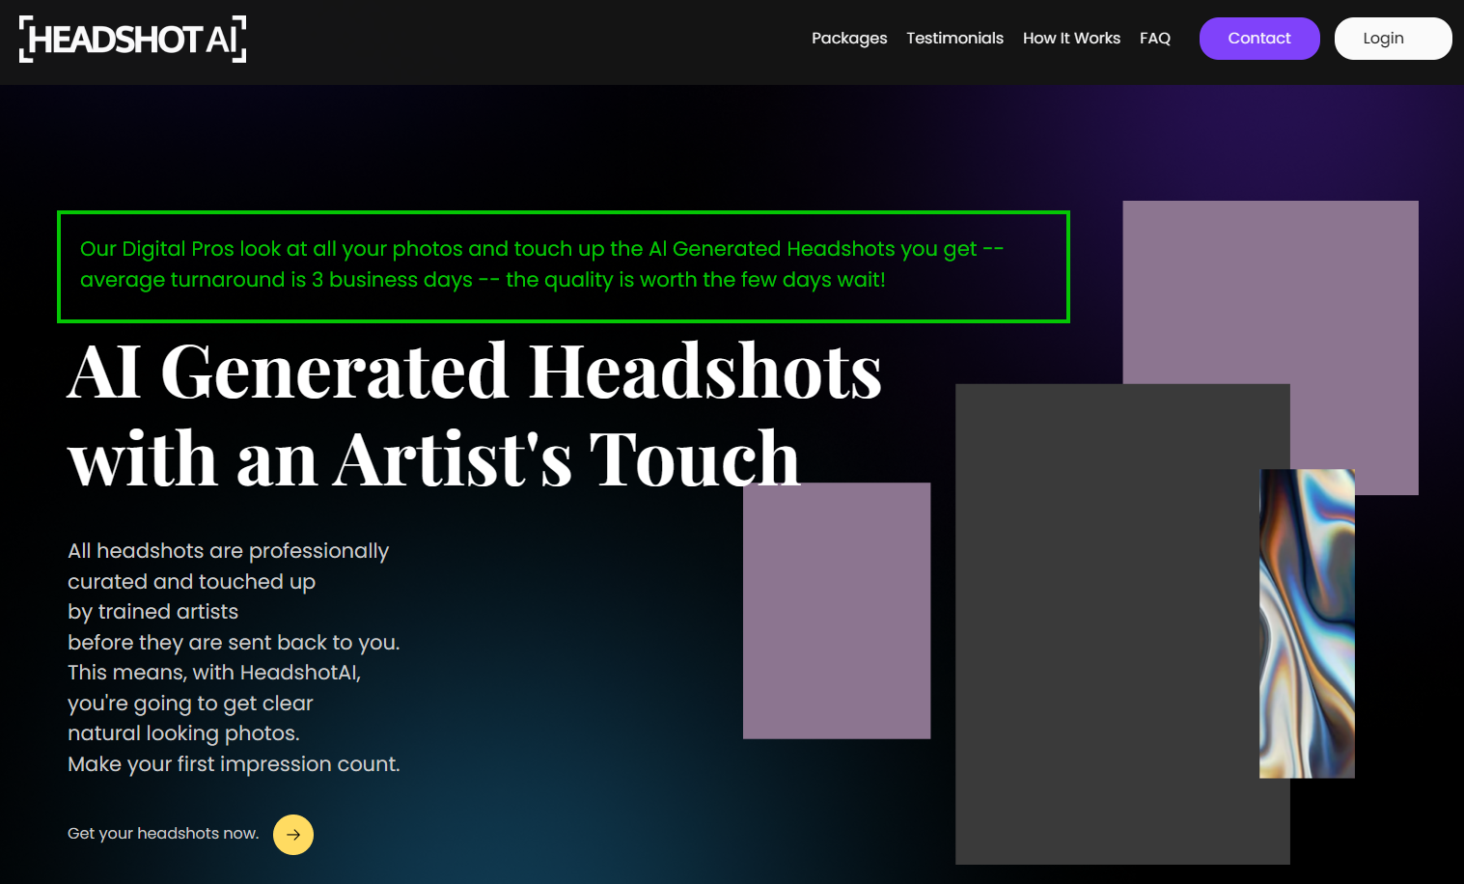Screen dimensions: 1464x884
Task: Click the purple Contact button
Action: [x=1259, y=39]
